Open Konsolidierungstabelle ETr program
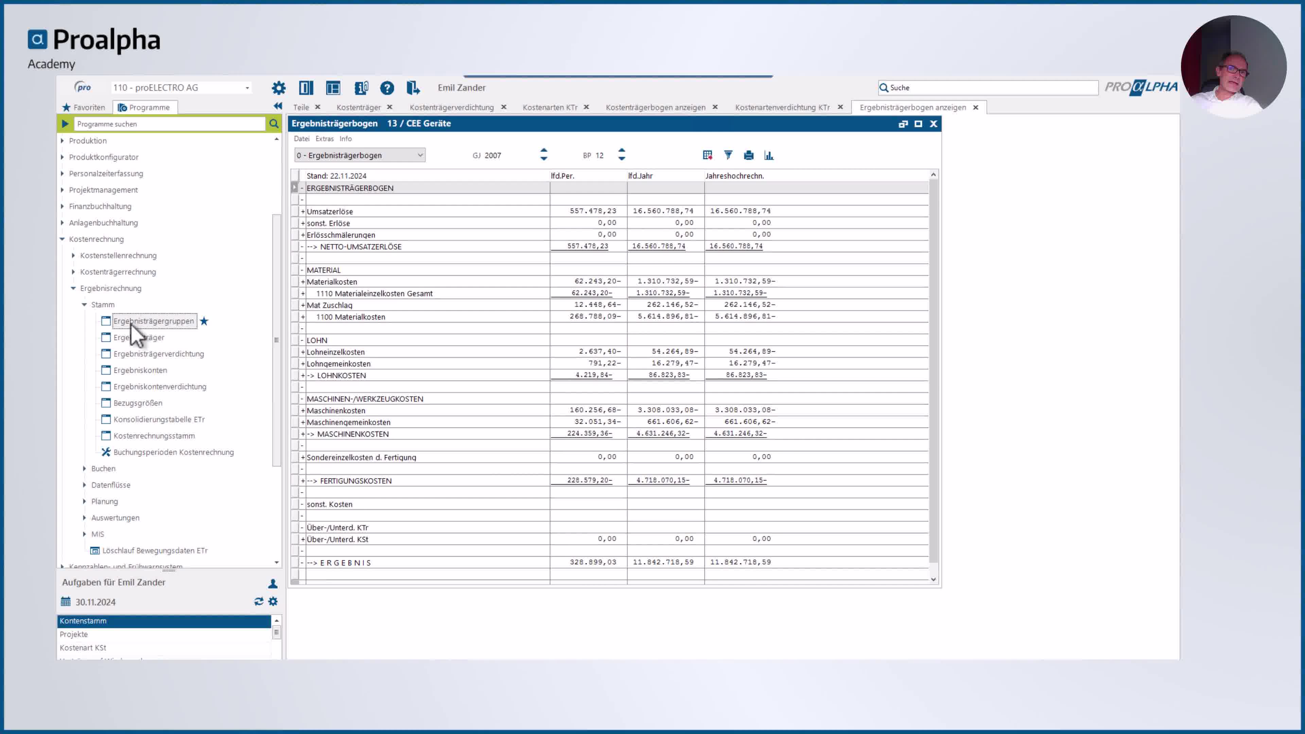Image resolution: width=1305 pixels, height=734 pixels. click(x=159, y=419)
